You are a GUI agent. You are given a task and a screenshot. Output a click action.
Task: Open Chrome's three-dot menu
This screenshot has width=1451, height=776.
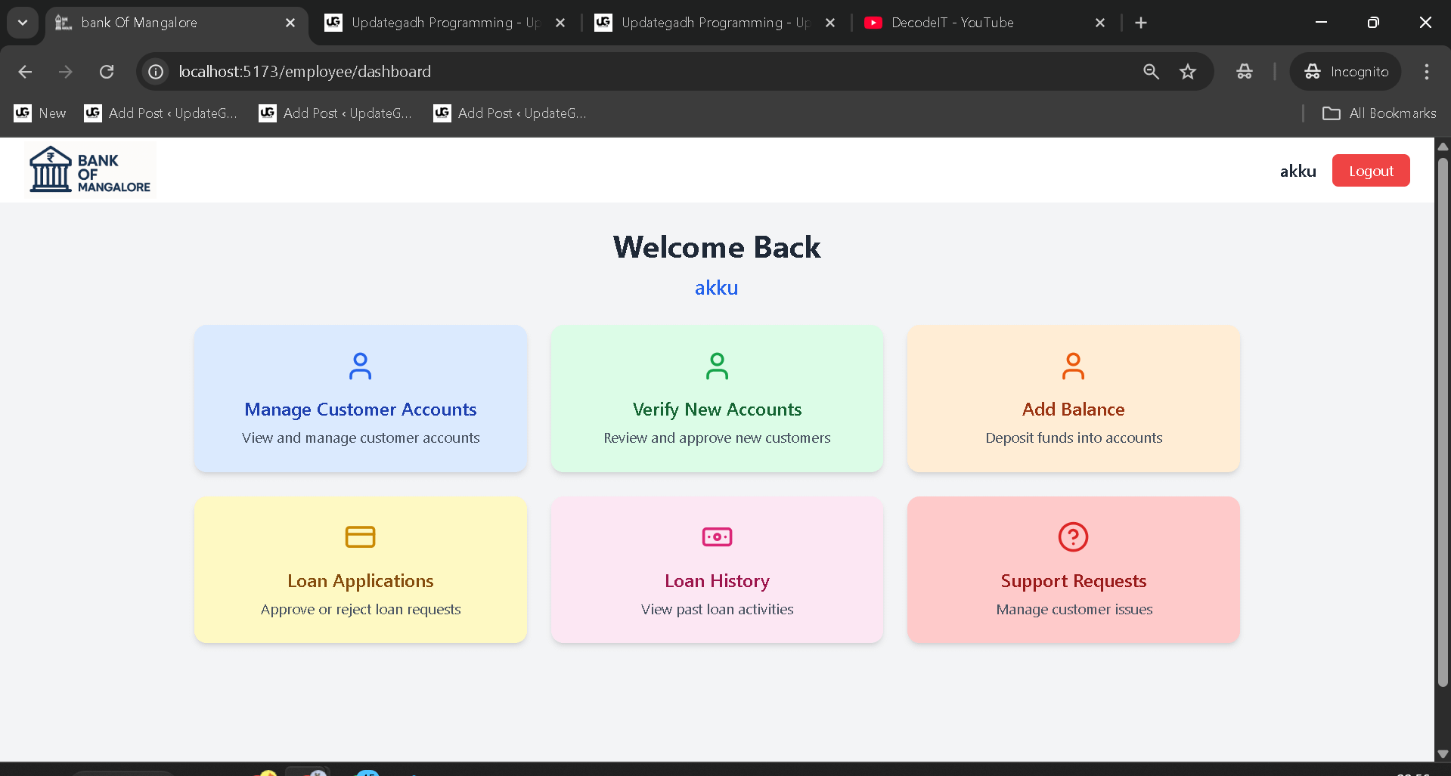tap(1426, 72)
